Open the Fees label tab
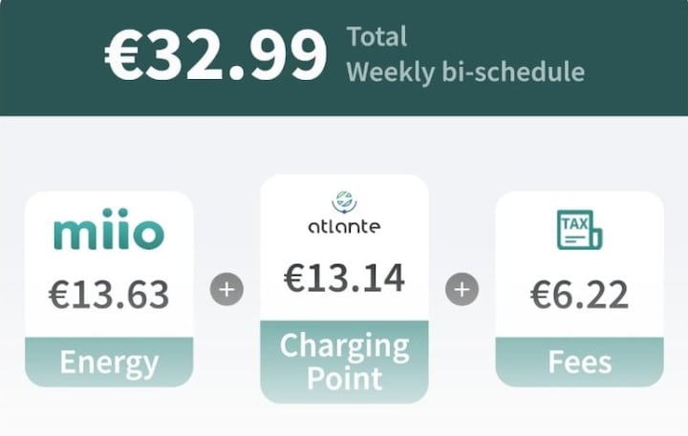The height and width of the screenshot is (436, 688). click(580, 362)
